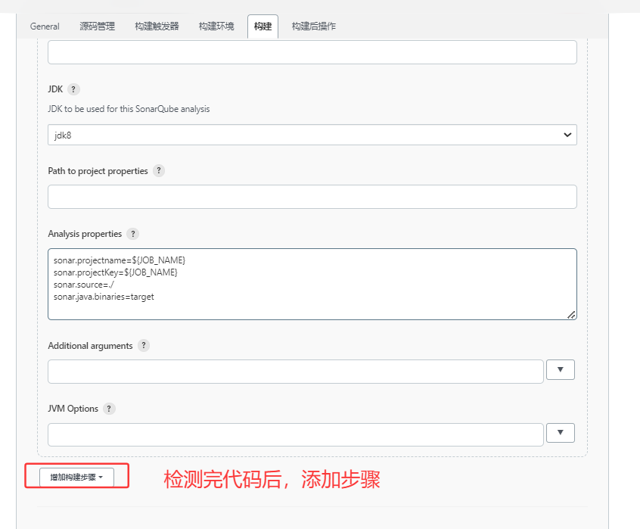The height and width of the screenshot is (529, 640).
Task: Click the sonar.source=./ line
Action: tap(84, 285)
